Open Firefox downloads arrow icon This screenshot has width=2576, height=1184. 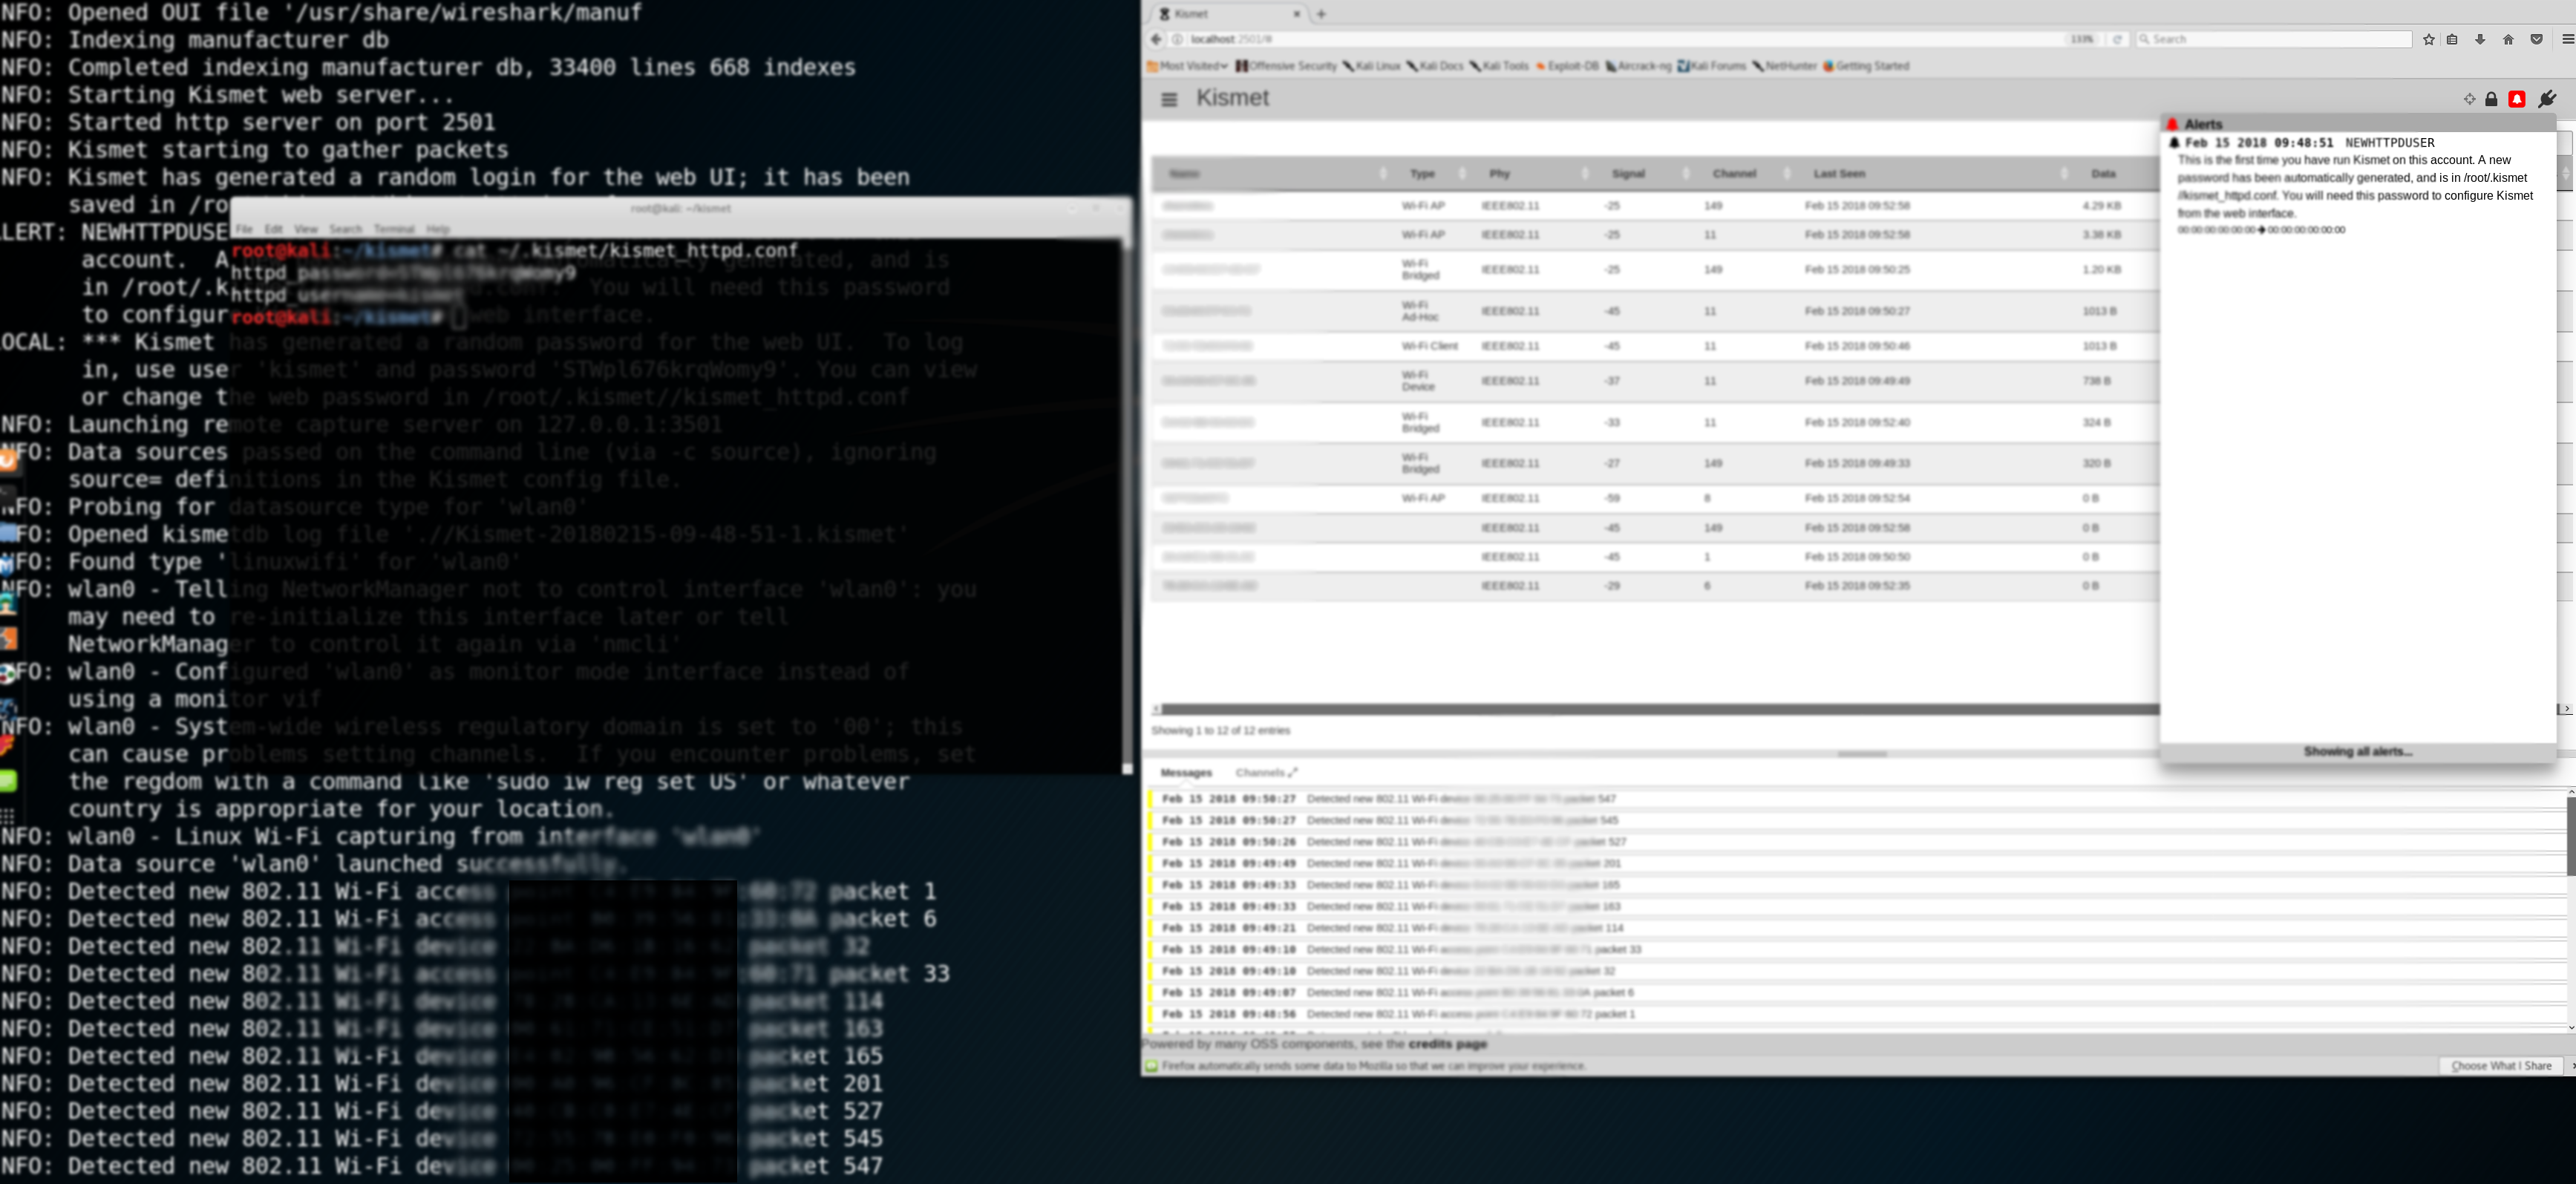(x=2480, y=39)
